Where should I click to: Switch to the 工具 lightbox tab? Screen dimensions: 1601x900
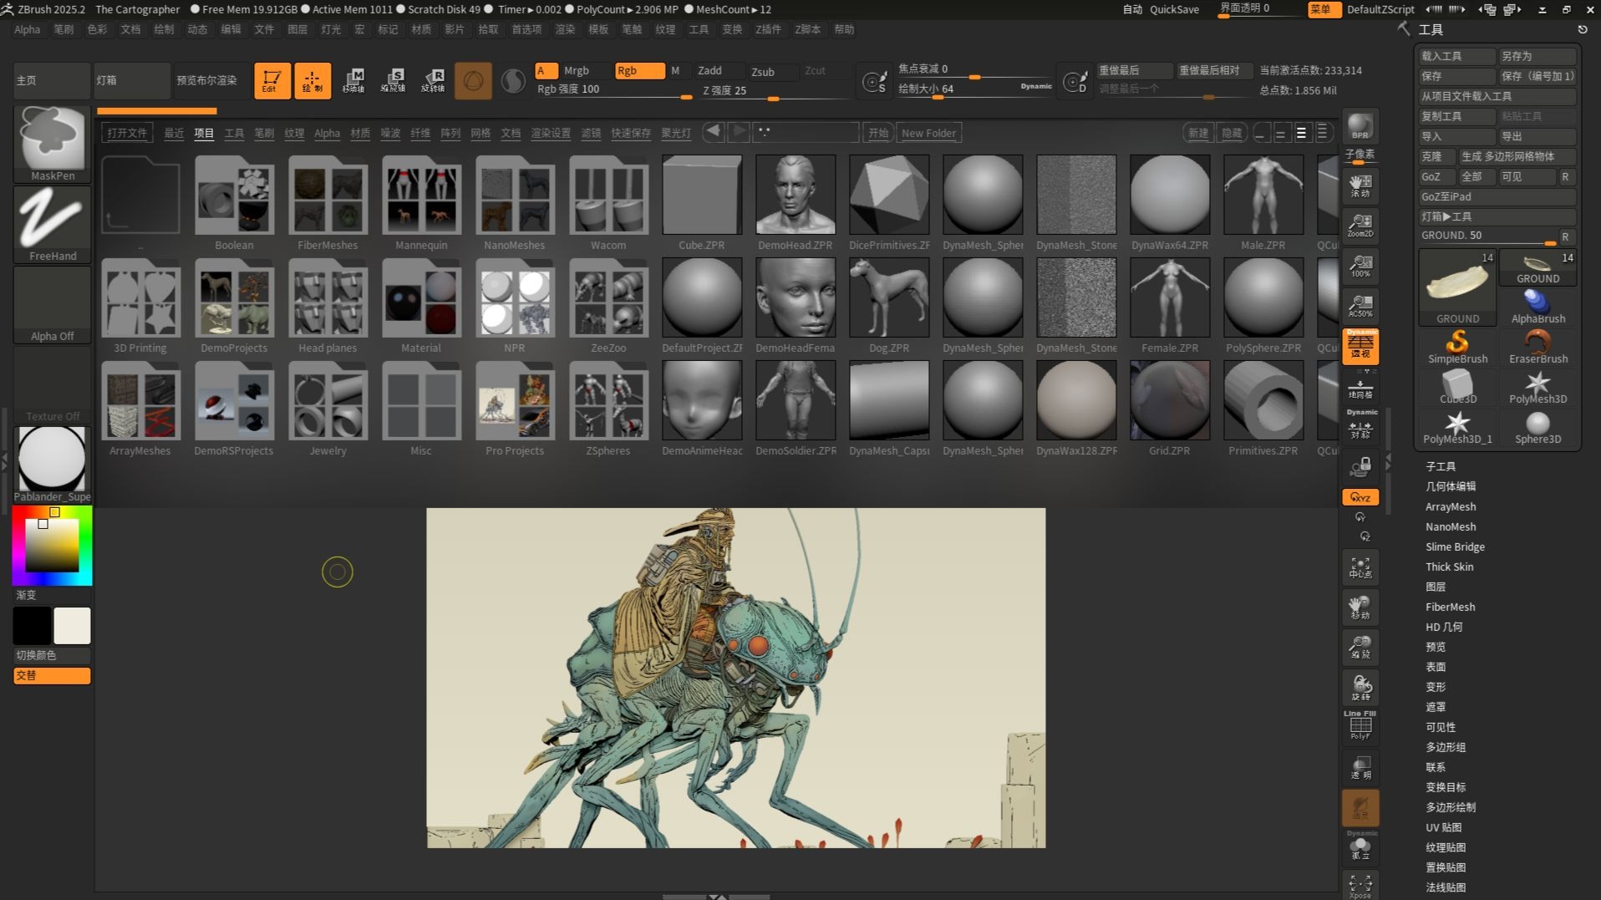[x=234, y=133]
